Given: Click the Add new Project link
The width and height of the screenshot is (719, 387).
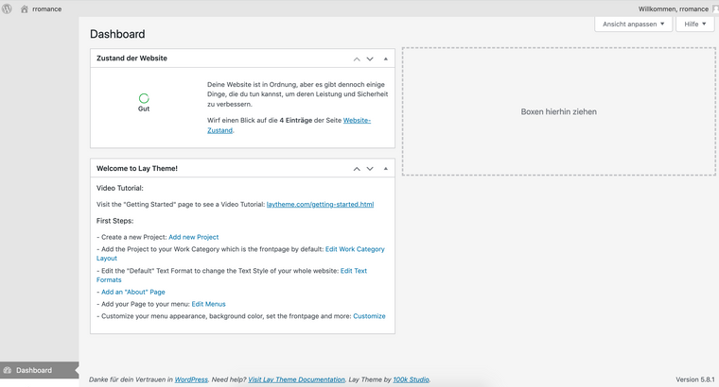Looking at the screenshot, I should pos(193,237).
